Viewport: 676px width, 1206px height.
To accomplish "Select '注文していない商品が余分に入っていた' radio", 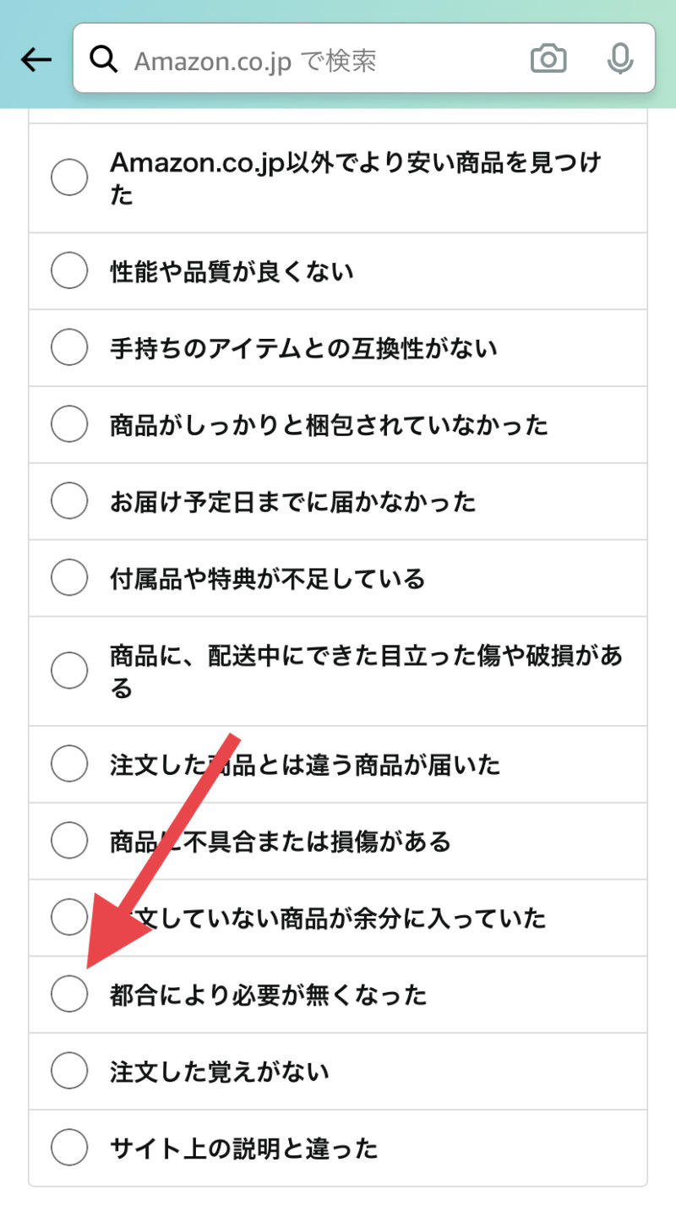I will coord(69,918).
